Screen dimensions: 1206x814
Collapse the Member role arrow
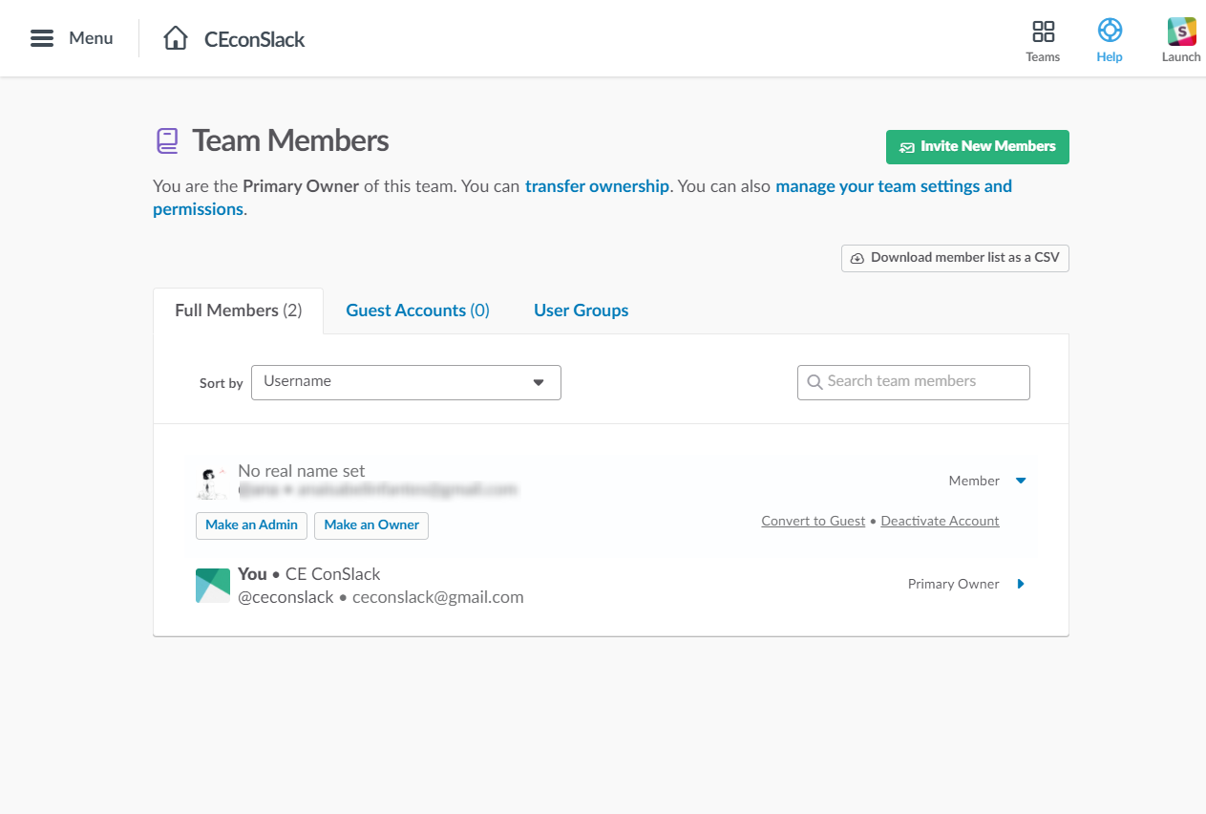[x=1021, y=481]
